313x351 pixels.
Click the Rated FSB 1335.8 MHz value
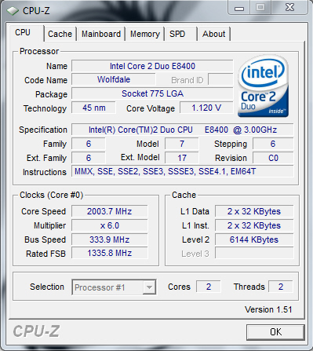[x=110, y=253]
